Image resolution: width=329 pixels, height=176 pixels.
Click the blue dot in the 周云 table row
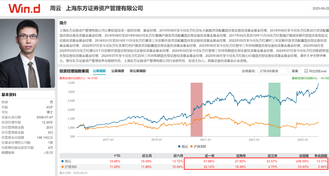tap(62, 161)
